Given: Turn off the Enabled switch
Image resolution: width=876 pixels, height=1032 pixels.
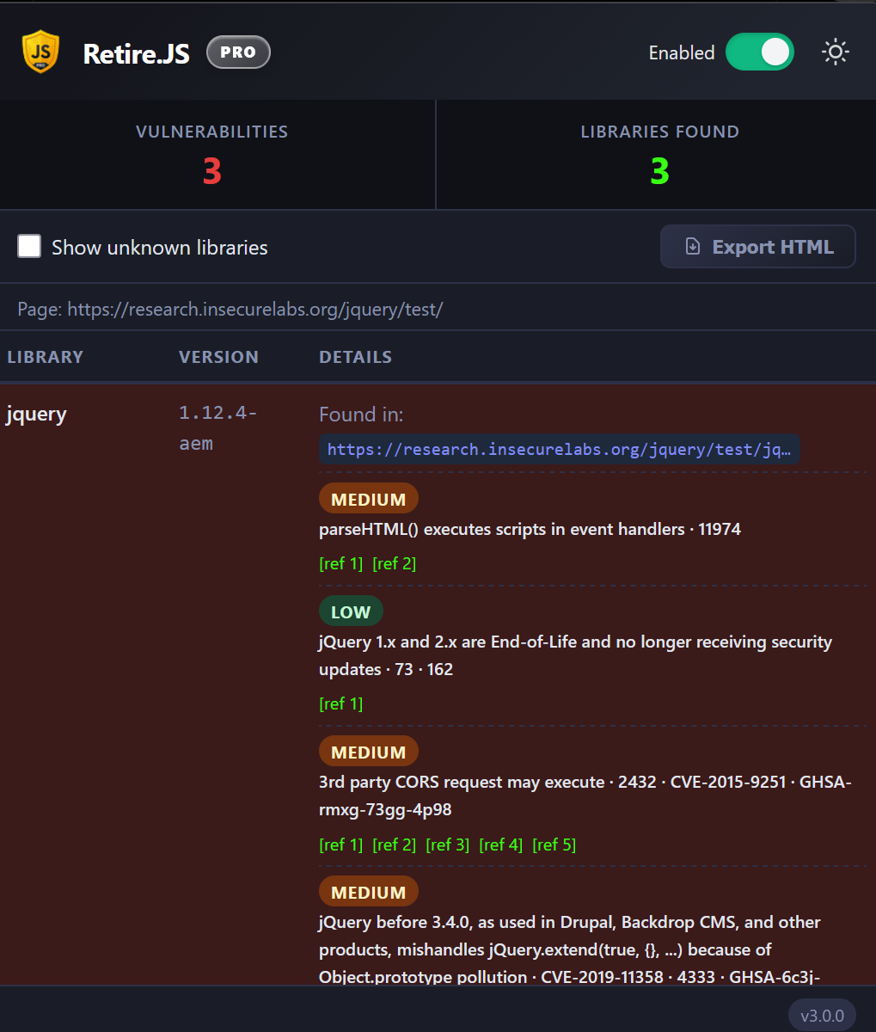Looking at the screenshot, I should 760,52.
